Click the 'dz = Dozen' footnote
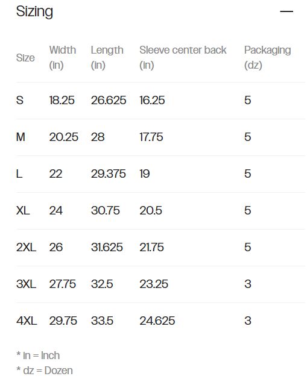This screenshot has width=307, height=385. click(45, 371)
